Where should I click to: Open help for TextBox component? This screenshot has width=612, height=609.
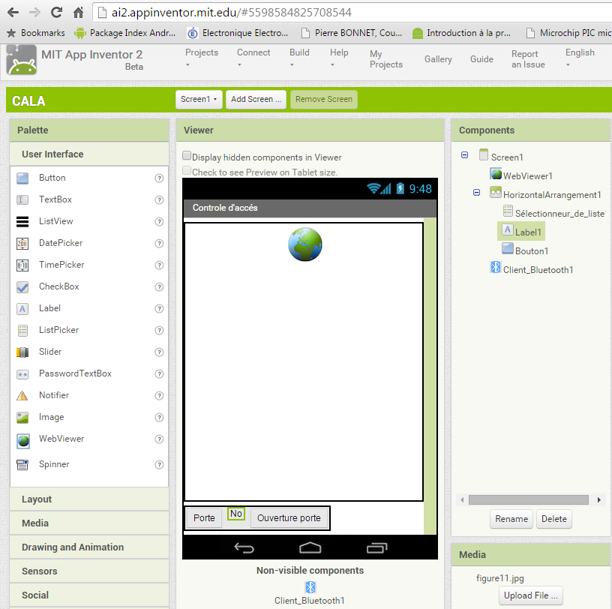click(x=159, y=200)
